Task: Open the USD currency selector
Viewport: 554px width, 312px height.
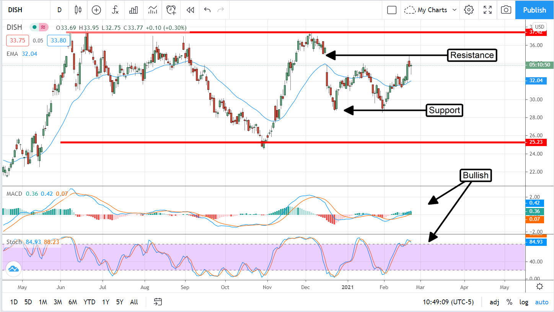Action: click(539, 27)
